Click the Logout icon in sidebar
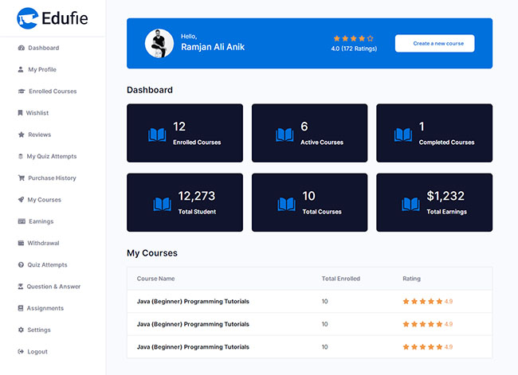The height and width of the screenshot is (375, 518). [21, 351]
